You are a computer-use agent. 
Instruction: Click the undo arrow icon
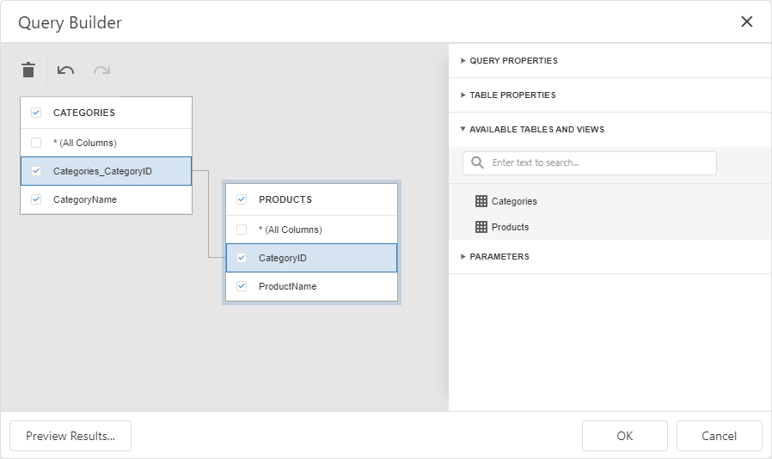[66, 70]
